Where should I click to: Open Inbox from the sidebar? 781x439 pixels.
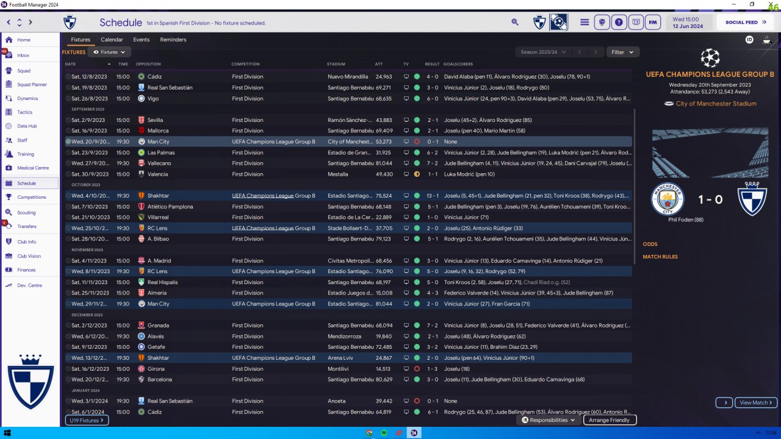(30, 55)
